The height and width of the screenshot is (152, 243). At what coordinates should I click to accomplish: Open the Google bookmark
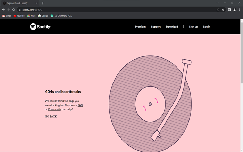pos(43,16)
